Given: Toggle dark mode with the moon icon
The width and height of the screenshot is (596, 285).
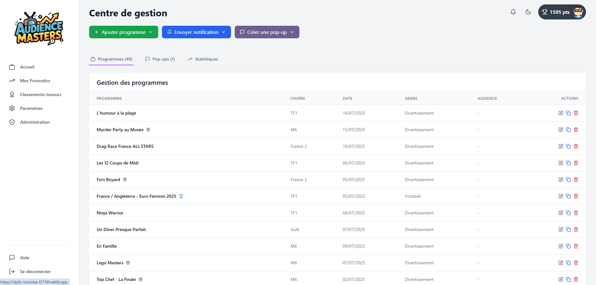Looking at the screenshot, I should (528, 12).
